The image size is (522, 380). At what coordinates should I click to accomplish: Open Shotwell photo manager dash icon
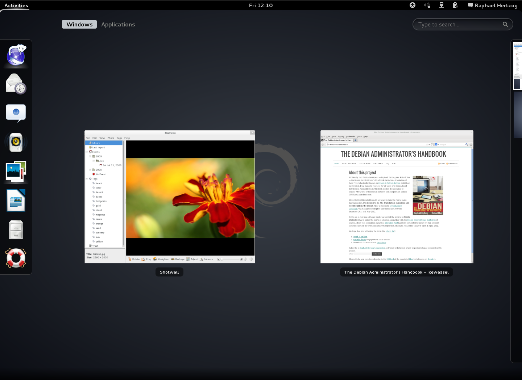tap(16, 172)
